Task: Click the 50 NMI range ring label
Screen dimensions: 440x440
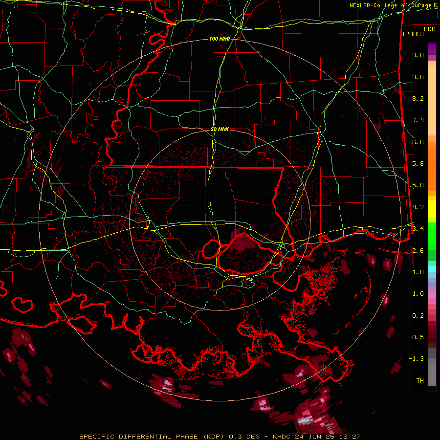Action: coord(220,129)
